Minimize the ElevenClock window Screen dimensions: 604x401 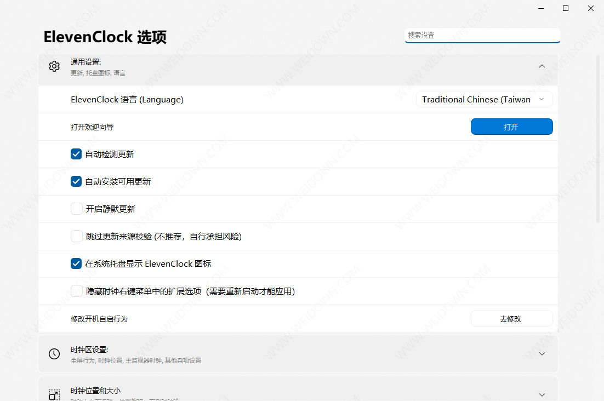click(541, 8)
